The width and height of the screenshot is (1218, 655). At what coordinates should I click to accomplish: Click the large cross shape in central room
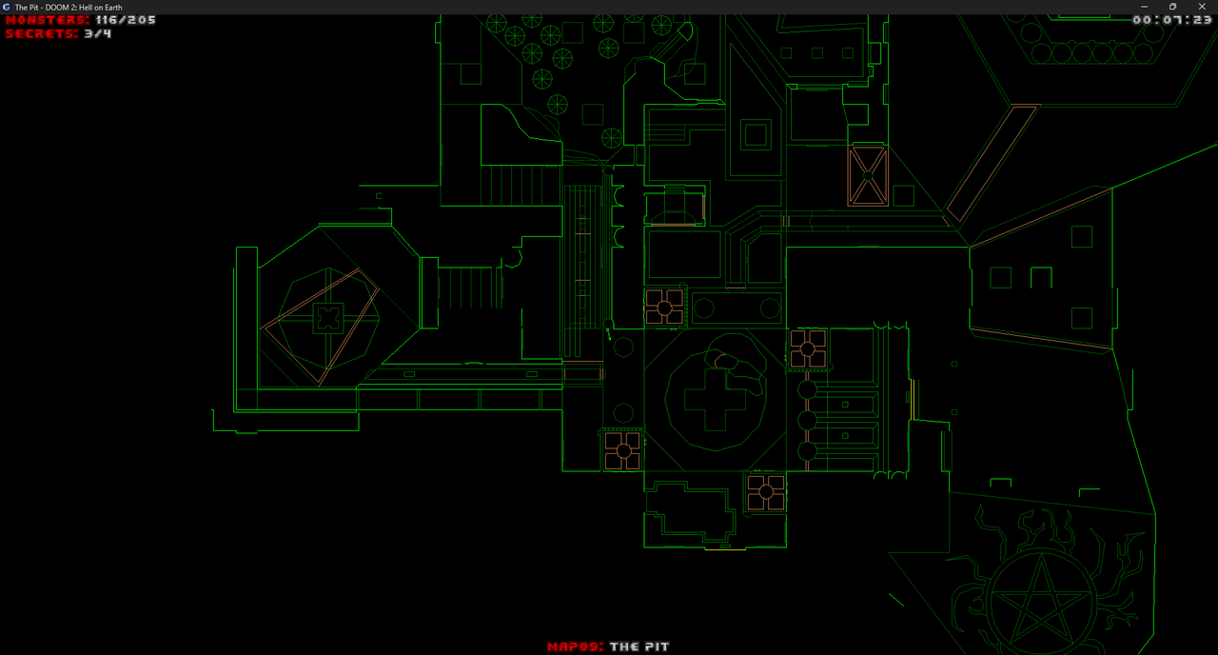pos(717,400)
